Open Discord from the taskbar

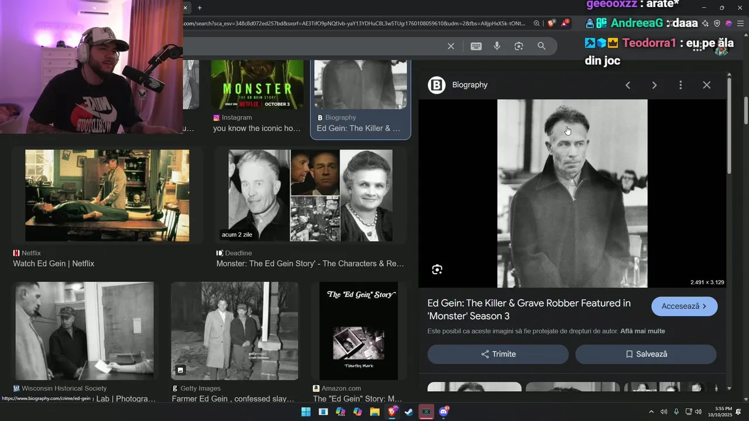click(444, 412)
